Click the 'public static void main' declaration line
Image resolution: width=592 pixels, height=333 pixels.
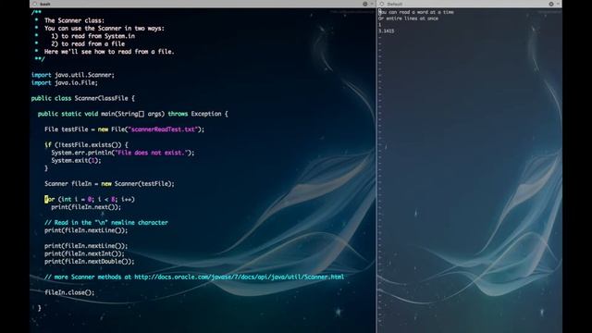(133, 114)
